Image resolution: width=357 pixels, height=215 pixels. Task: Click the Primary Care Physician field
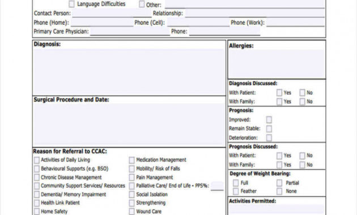[130, 32]
